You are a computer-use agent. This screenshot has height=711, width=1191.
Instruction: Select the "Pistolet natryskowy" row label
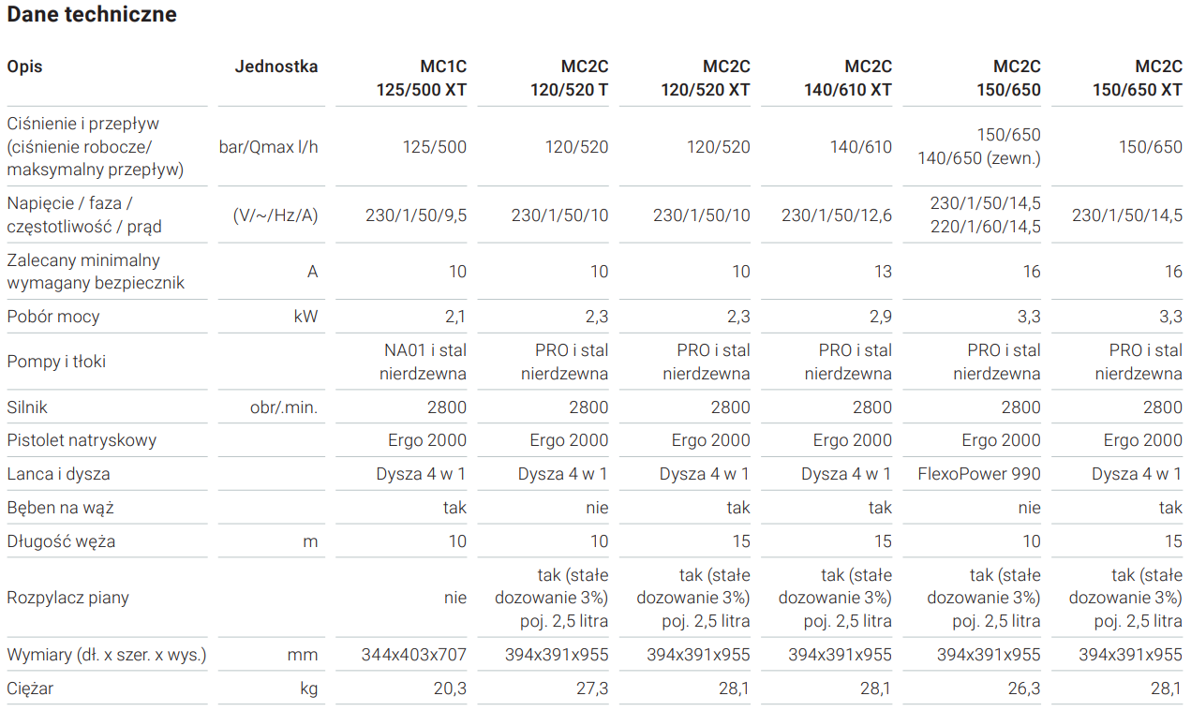[x=82, y=440]
